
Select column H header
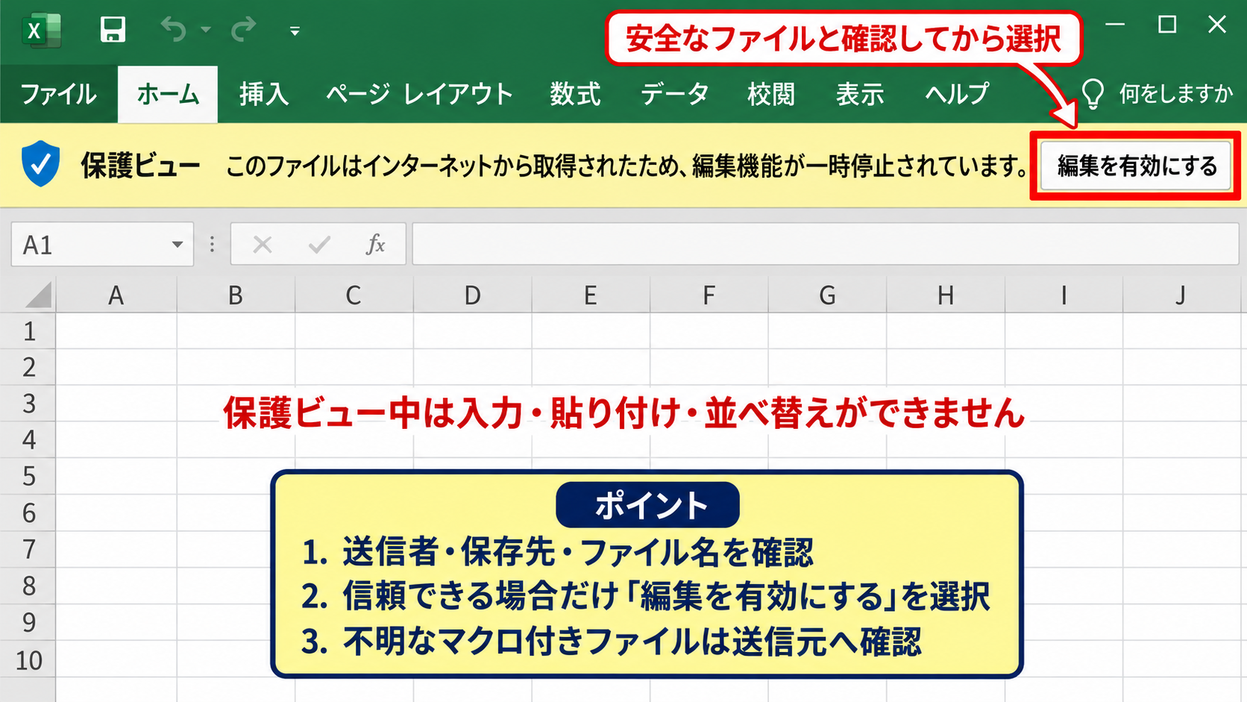[x=945, y=295]
